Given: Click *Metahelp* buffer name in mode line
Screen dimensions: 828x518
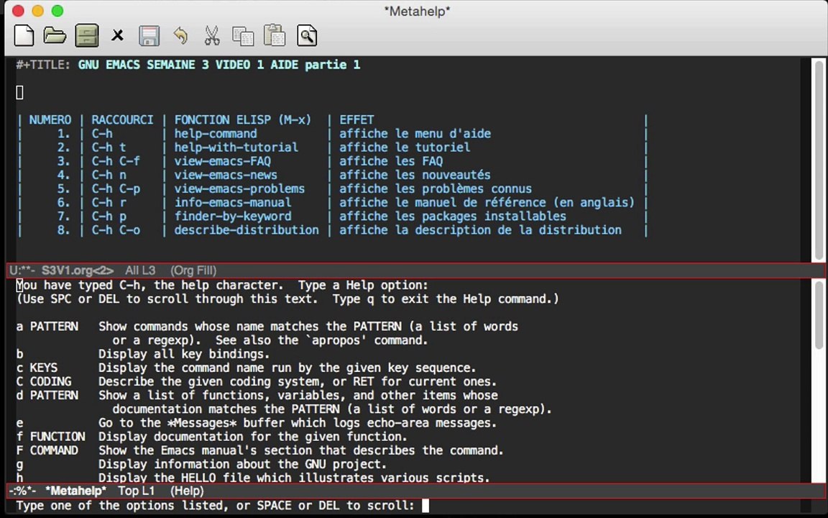Looking at the screenshot, I should pyautogui.click(x=76, y=491).
